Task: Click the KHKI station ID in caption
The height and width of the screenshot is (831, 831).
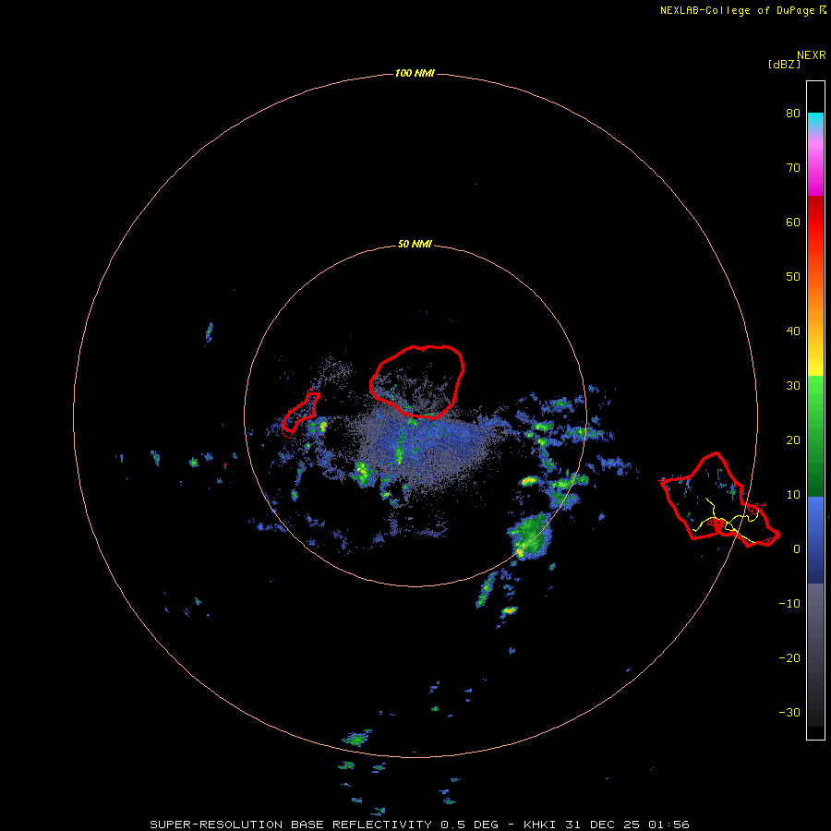Action: pos(538,825)
